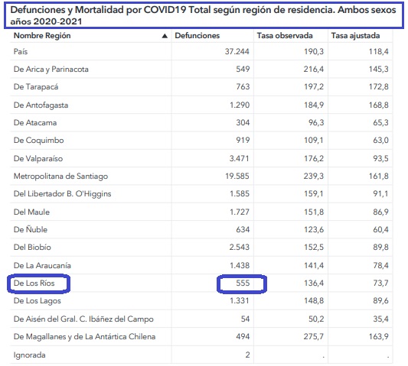Select Metropolitana de Santiago region name
Screen dimensions: 408x366
pyautogui.click(x=60, y=176)
